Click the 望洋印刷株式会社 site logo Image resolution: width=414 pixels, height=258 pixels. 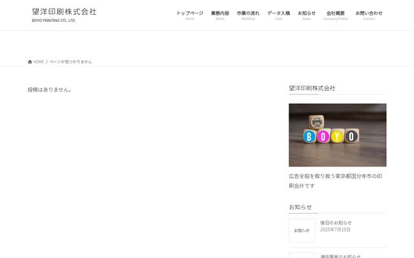click(x=64, y=12)
